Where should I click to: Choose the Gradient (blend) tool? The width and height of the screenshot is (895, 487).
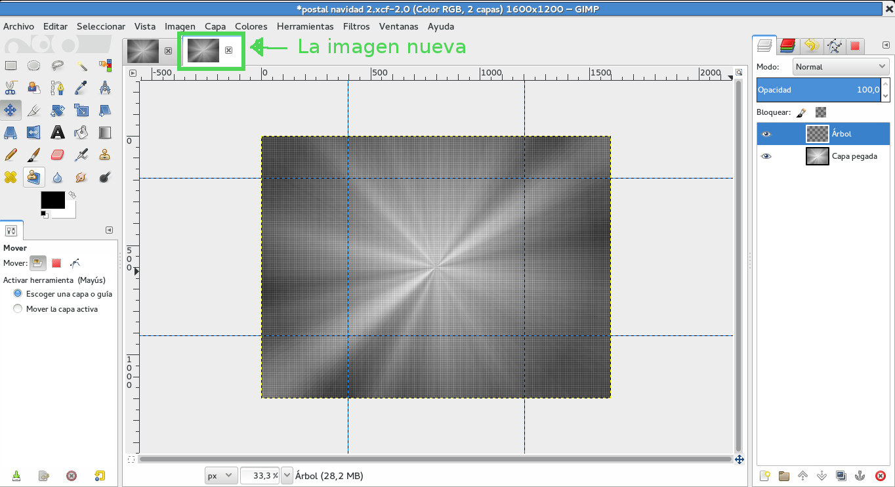[x=104, y=132]
